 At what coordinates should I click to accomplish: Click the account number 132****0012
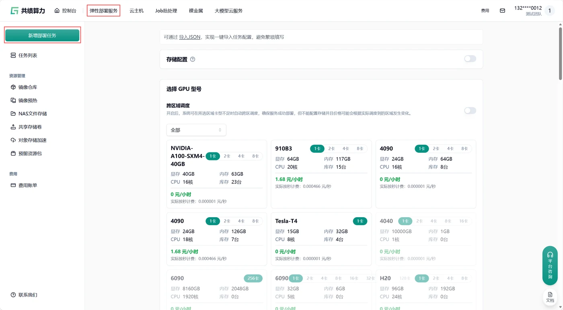point(528,8)
